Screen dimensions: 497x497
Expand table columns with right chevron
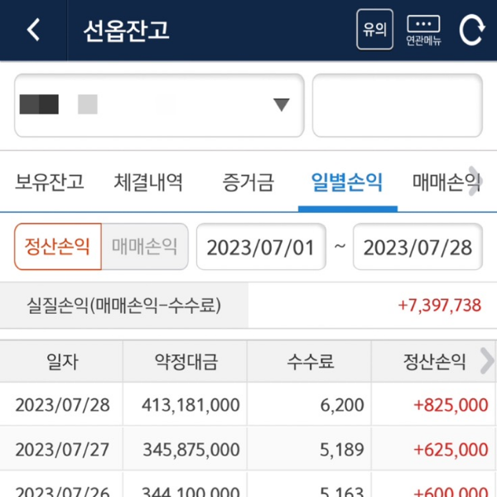pos(486,360)
